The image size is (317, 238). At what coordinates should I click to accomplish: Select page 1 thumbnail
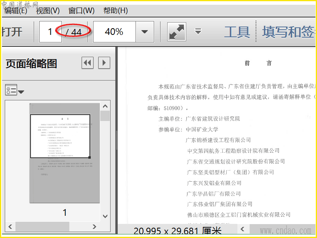pyautogui.click(x=65, y=153)
